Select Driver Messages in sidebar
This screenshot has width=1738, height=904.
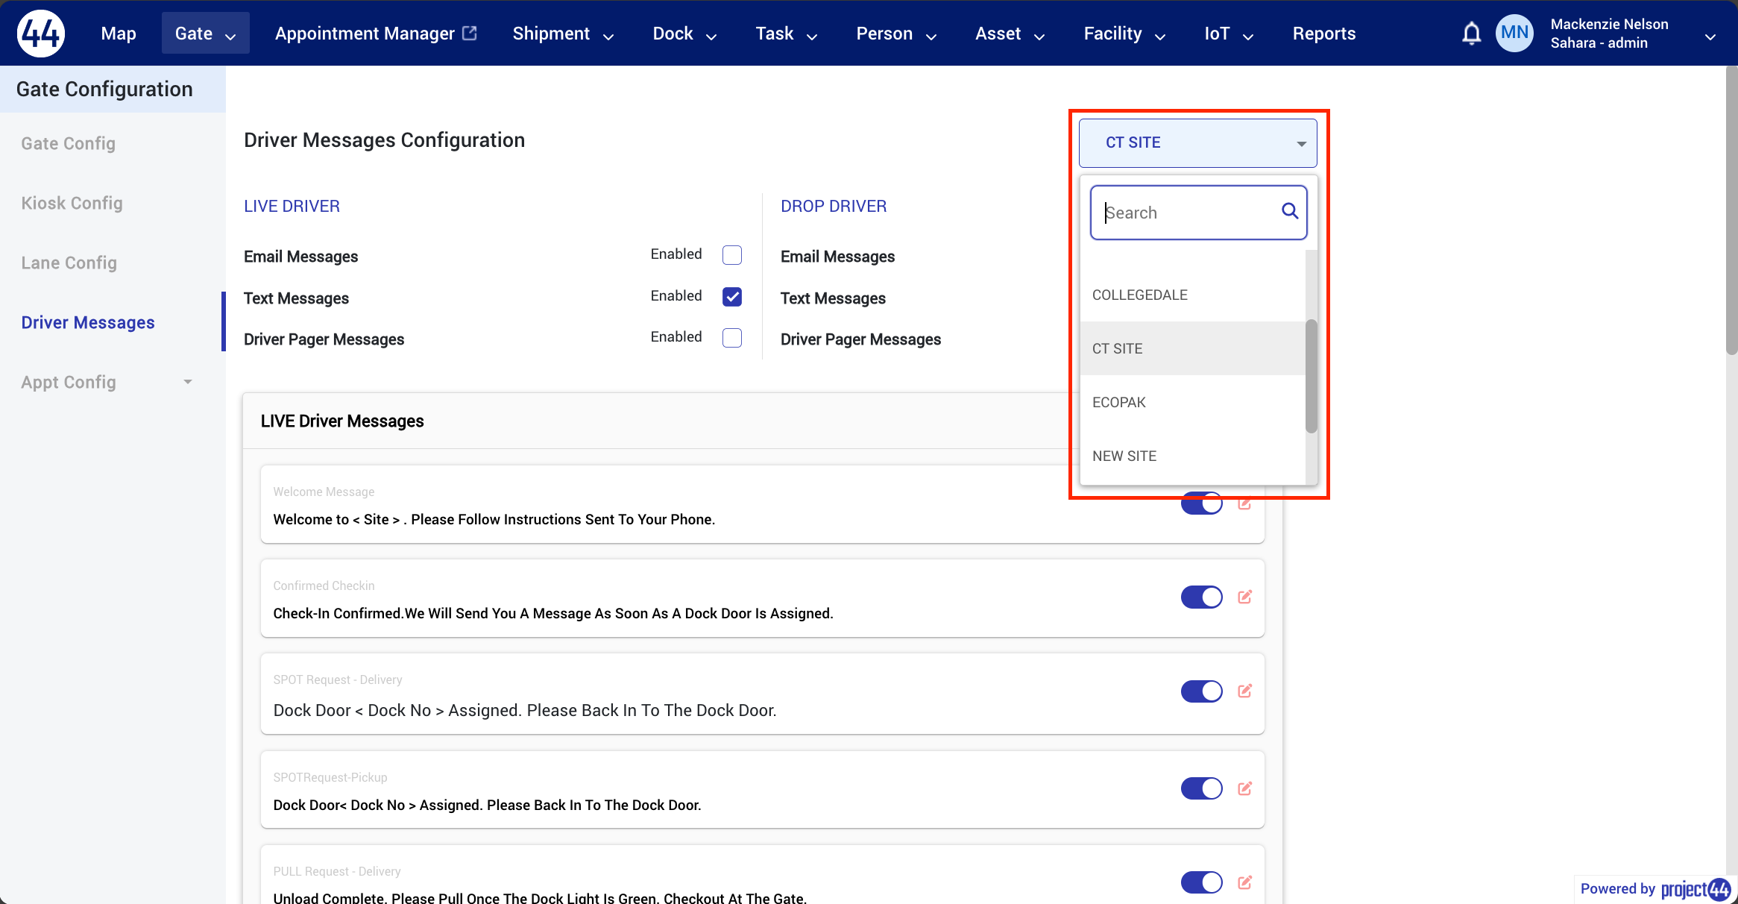pos(88,322)
